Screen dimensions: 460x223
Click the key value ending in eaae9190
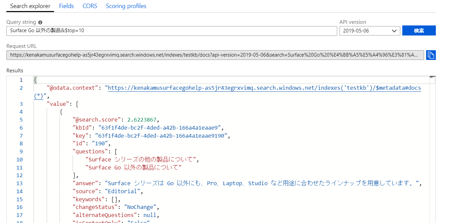[161, 136]
